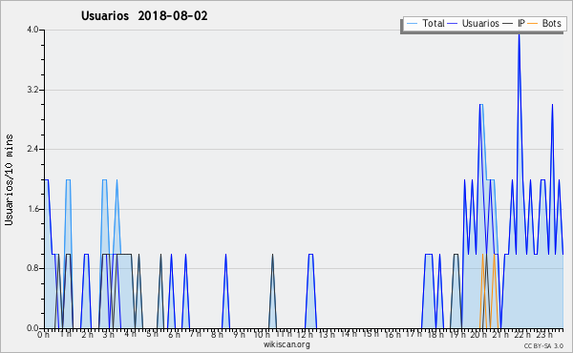
Task: Click the 'CC BY-SA 3.0' license text
Action: [x=543, y=345]
